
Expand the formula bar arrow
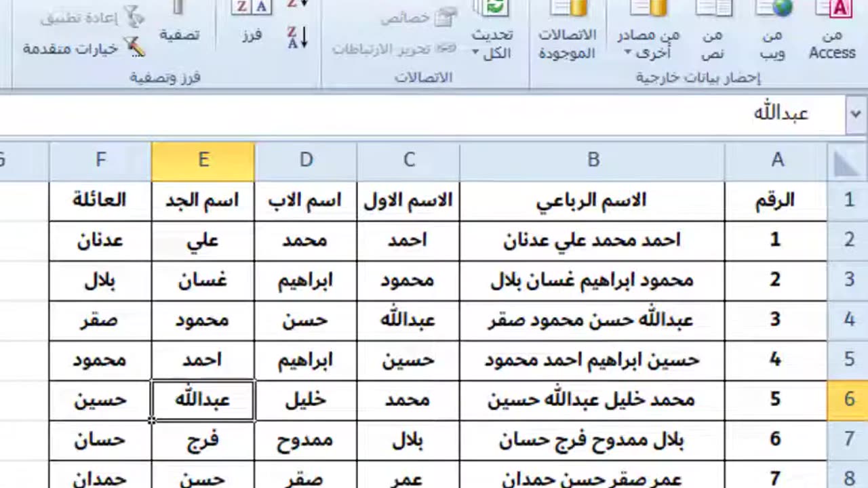click(855, 114)
